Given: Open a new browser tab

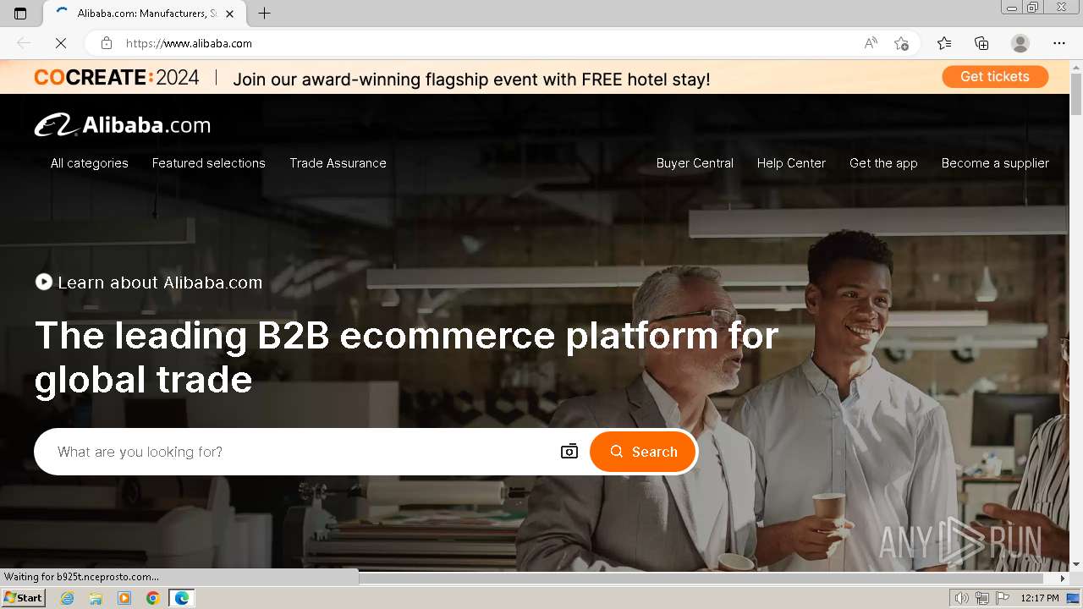Looking at the screenshot, I should coord(264,14).
